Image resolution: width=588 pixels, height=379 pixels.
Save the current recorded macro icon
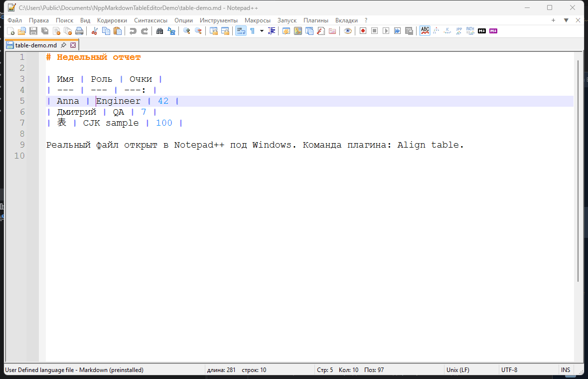(409, 31)
